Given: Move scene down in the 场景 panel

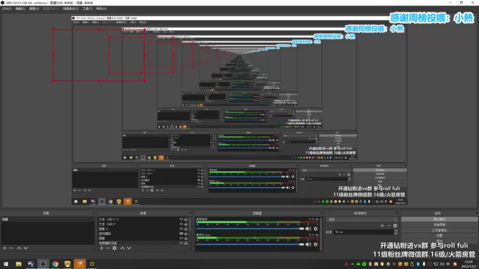Looking at the screenshot, I should pyautogui.click(x=26, y=248).
